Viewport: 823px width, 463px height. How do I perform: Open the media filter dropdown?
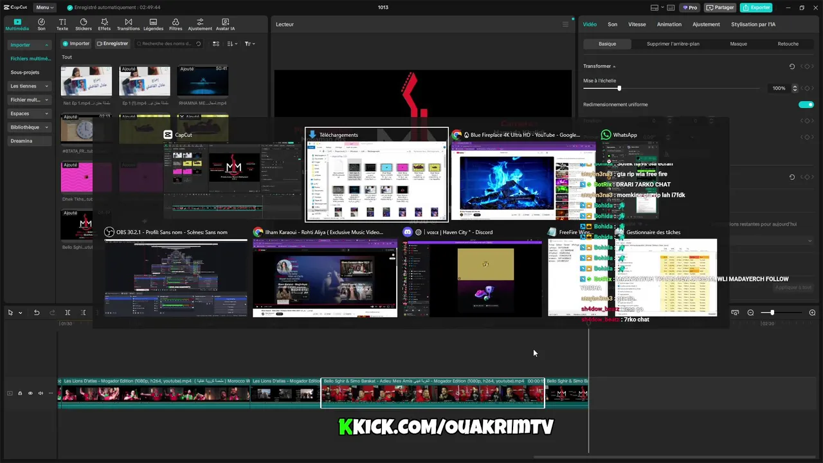(x=249, y=44)
